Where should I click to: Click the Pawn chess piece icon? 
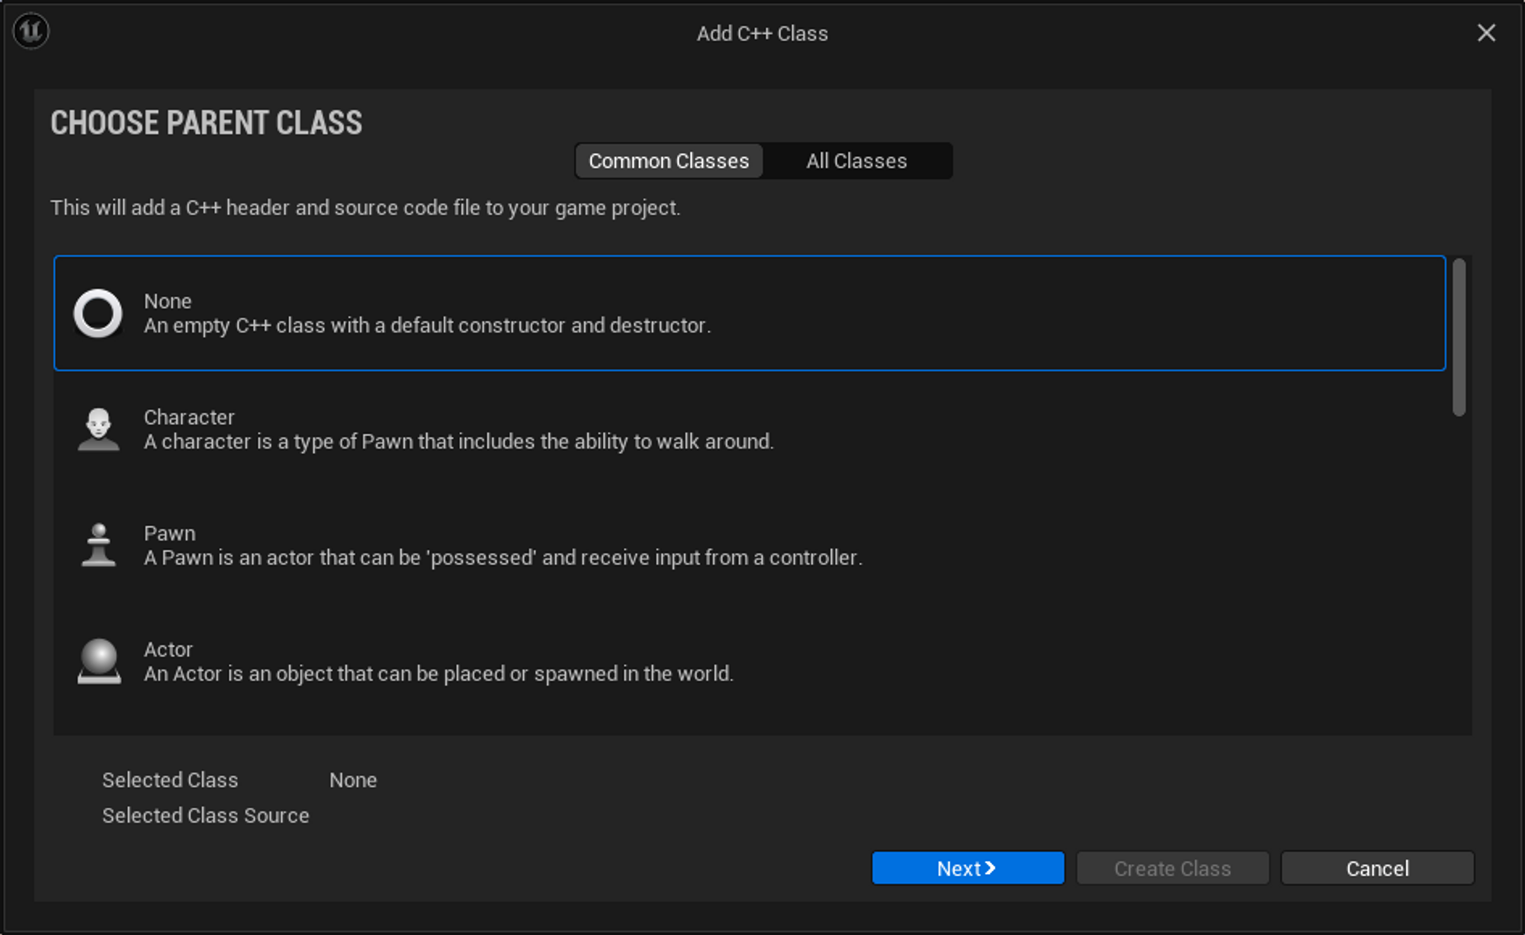click(98, 545)
